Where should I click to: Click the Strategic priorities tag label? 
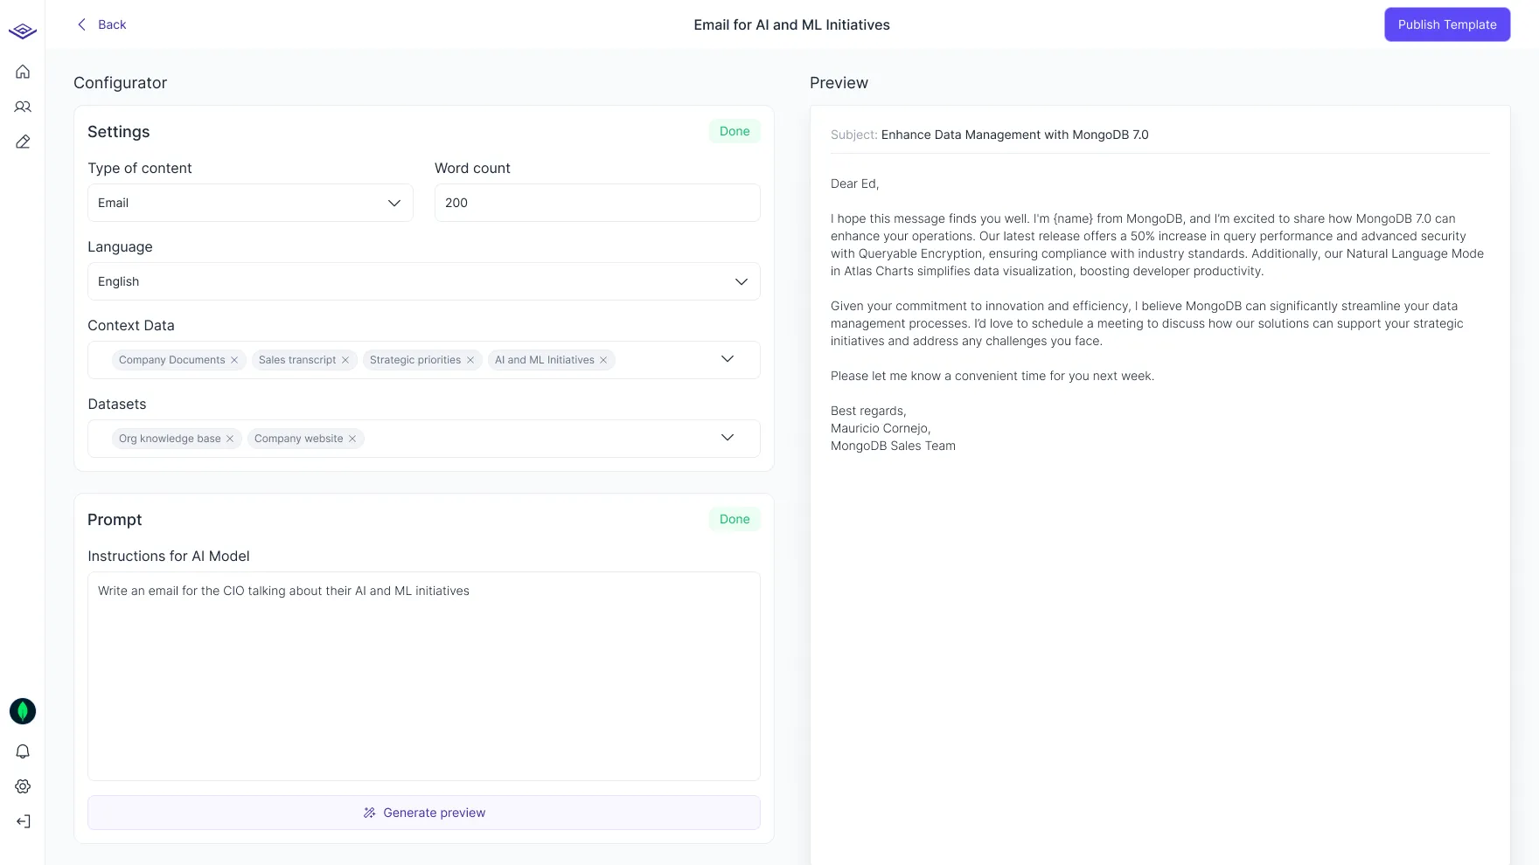(415, 360)
